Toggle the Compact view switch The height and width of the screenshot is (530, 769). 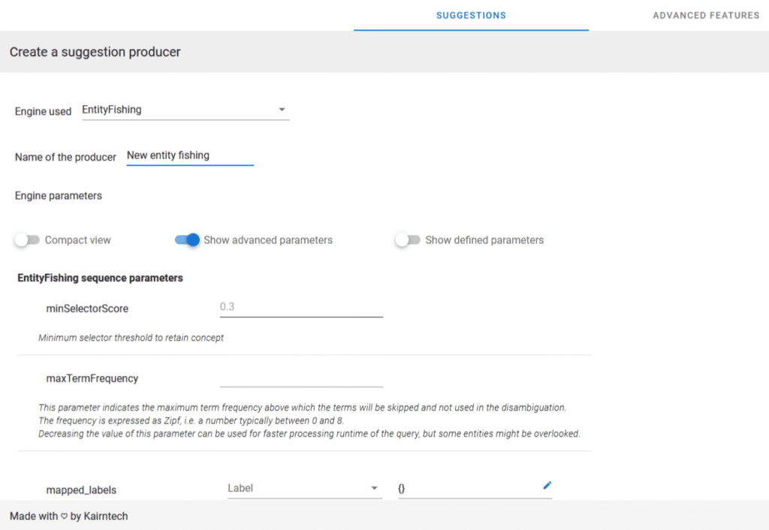coord(27,240)
